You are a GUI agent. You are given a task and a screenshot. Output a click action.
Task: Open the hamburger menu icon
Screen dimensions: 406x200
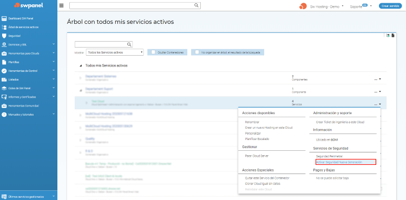coord(61,6)
